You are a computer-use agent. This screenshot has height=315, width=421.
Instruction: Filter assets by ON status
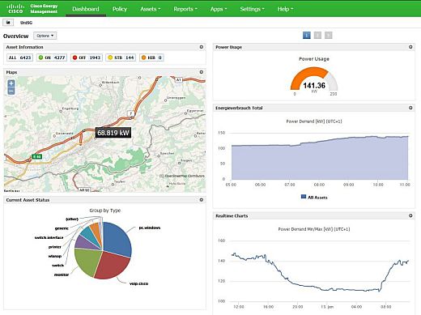pyautogui.click(x=52, y=57)
